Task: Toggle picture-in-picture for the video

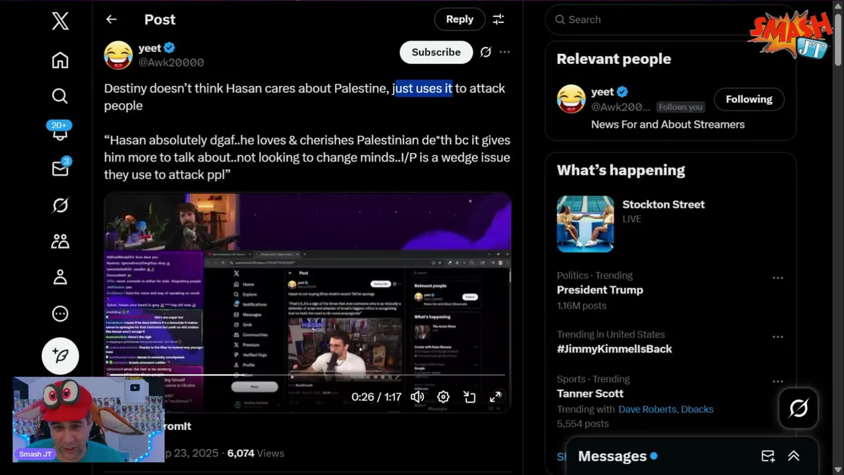Action: pyautogui.click(x=469, y=396)
